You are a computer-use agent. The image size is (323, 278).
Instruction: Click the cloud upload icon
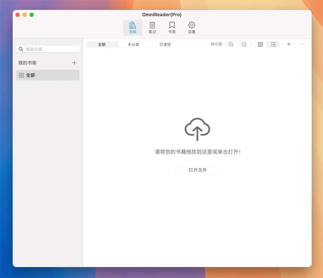point(197,129)
